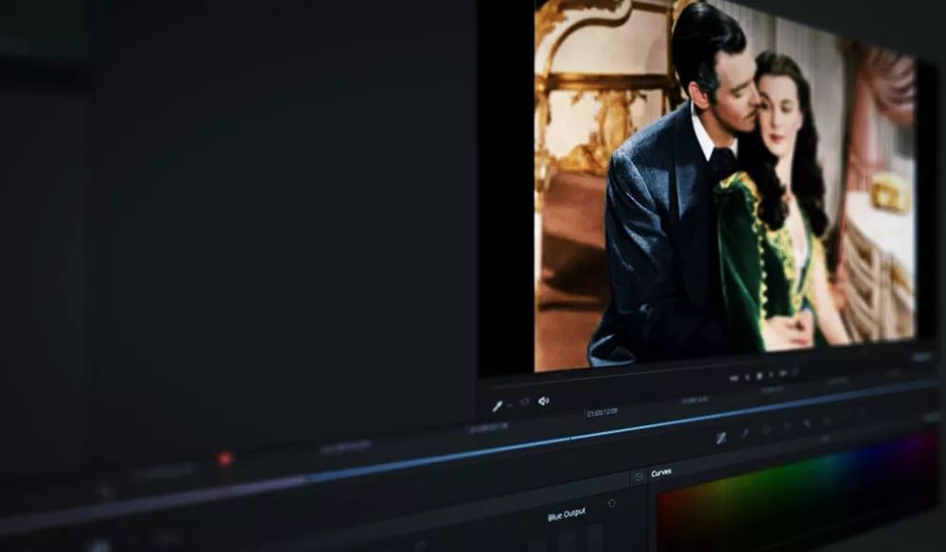Toggle the loop playback button

click(x=794, y=372)
